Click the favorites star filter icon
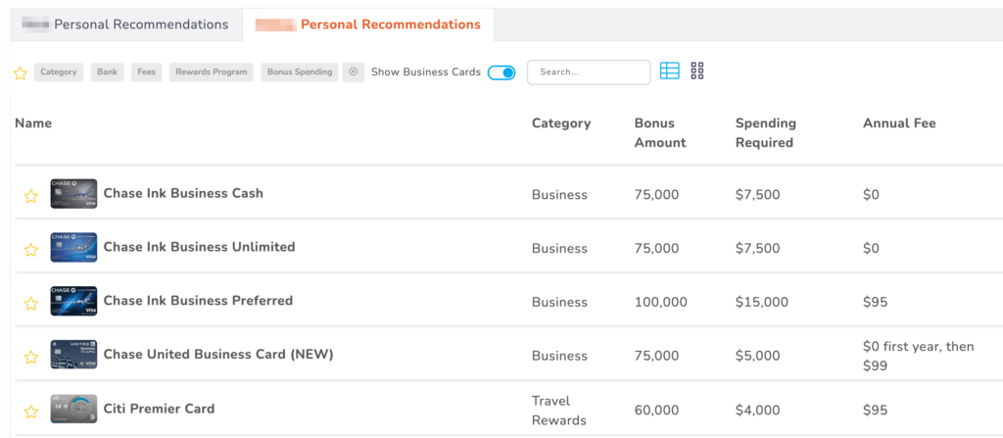 (20, 73)
